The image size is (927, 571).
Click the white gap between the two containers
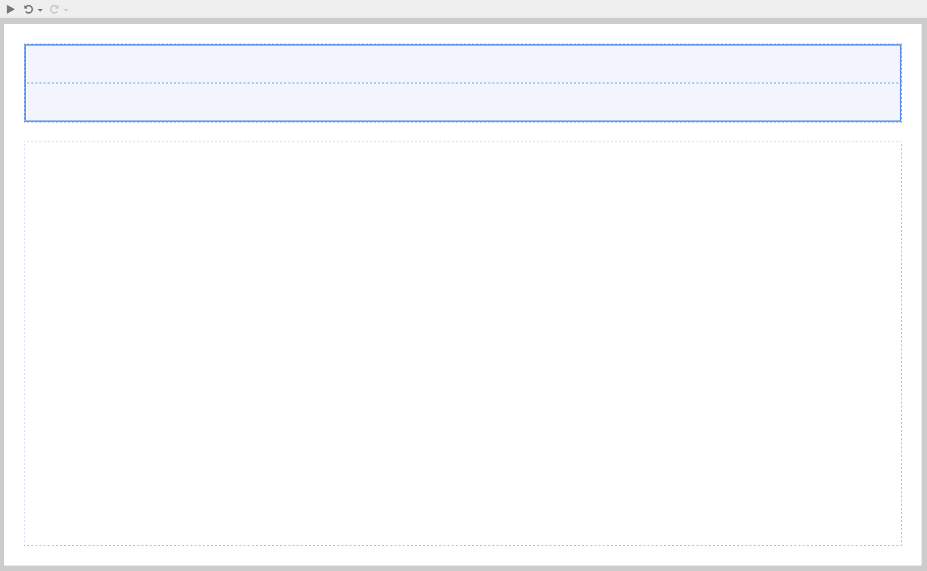click(462, 132)
